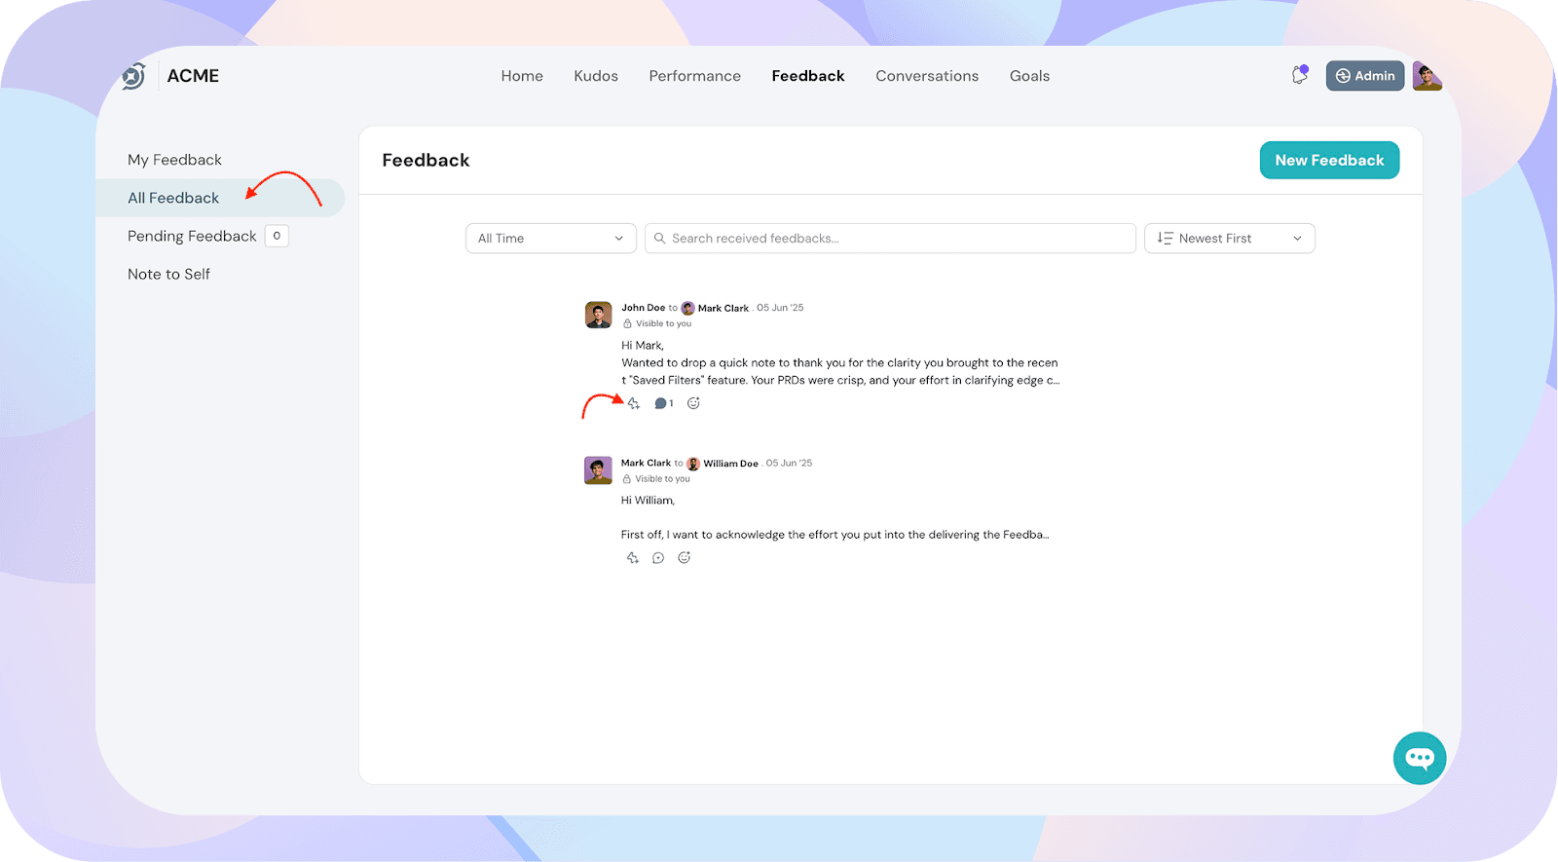Add emoji reaction to John Doe's feedback
Image resolution: width=1558 pixels, height=862 pixels.
point(693,403)
